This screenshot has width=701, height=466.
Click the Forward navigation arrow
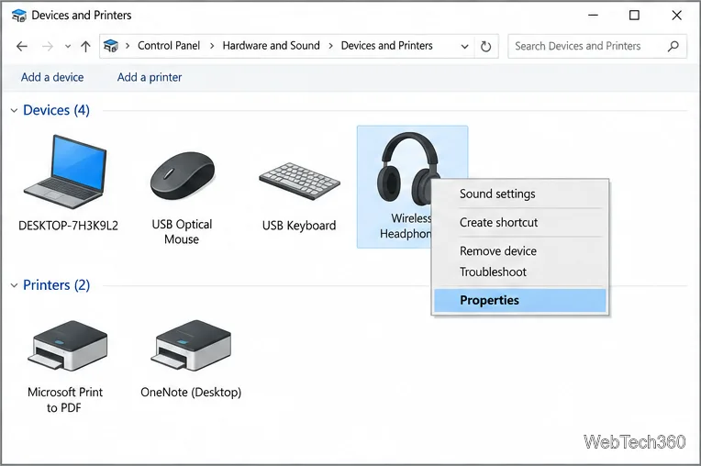(48, 46)
